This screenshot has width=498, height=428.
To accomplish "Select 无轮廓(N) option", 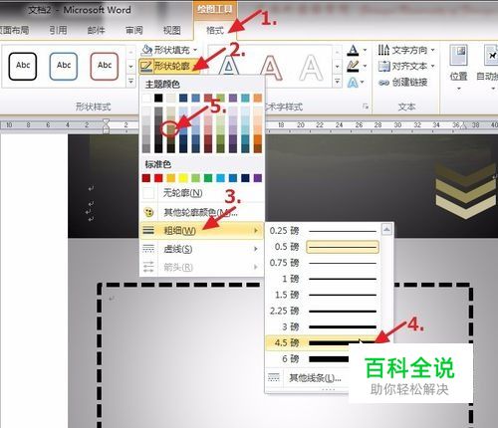I will point(201,193).
